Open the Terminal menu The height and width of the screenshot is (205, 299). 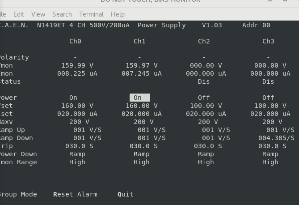[91, 14]
